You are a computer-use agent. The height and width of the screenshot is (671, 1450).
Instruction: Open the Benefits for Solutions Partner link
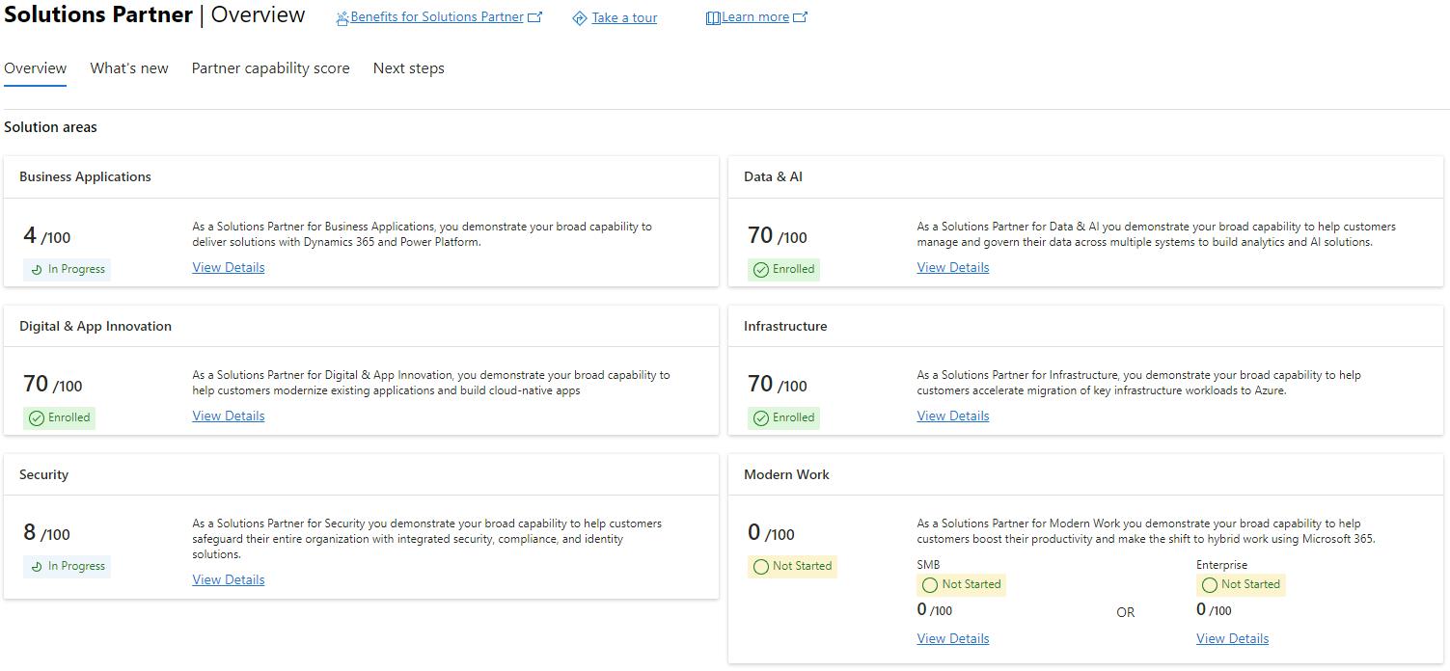437,17
